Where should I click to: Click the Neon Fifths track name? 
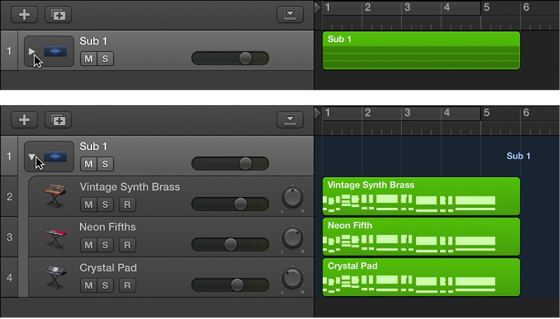107,227
